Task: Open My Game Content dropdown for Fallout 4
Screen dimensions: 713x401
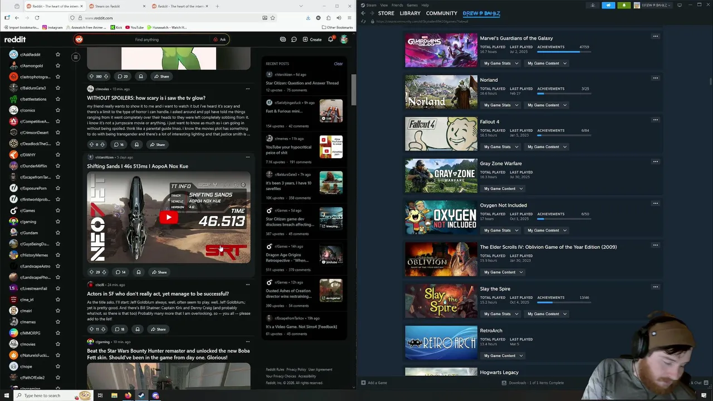Action: pyautogui.click(x=546, y=147)
